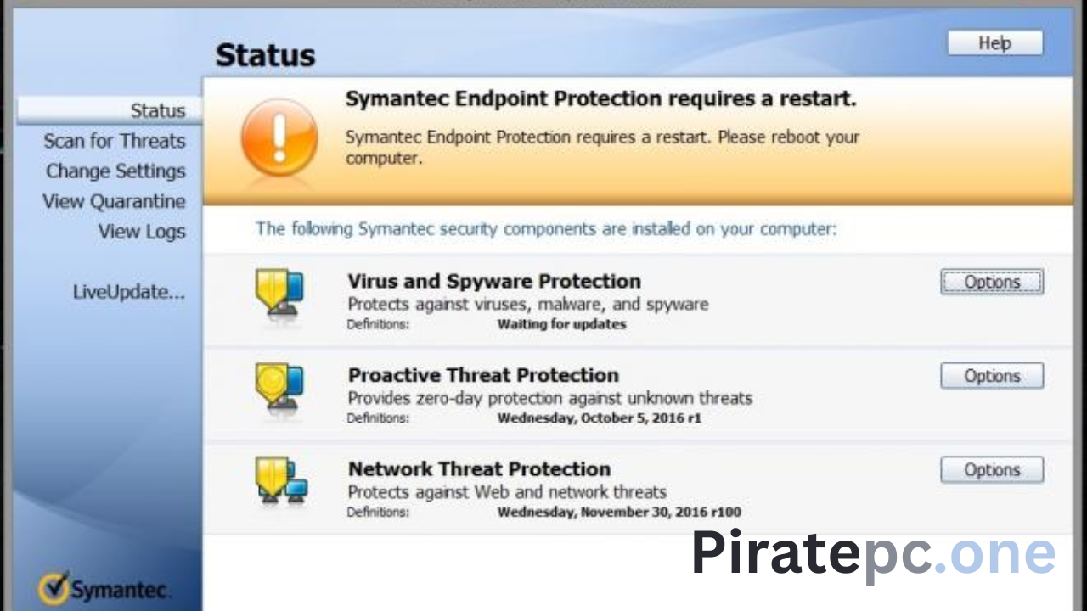
Task: Open Scan for Threats in sidebar
Action: click(114, 141)
